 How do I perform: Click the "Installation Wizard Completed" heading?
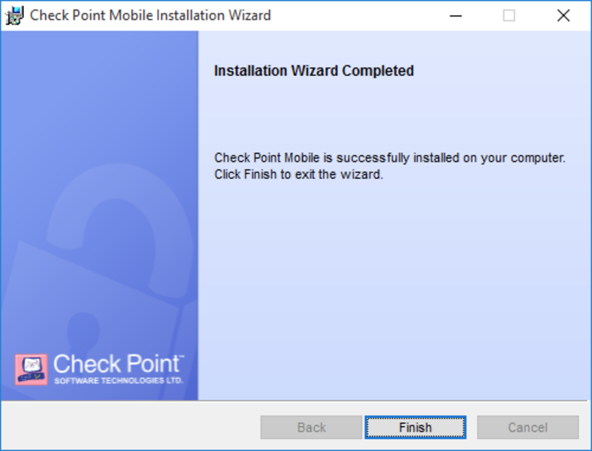click(314, 71)
